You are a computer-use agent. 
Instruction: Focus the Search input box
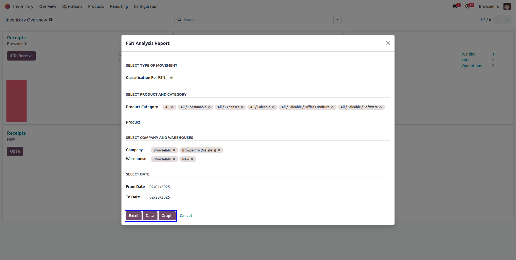258,20
